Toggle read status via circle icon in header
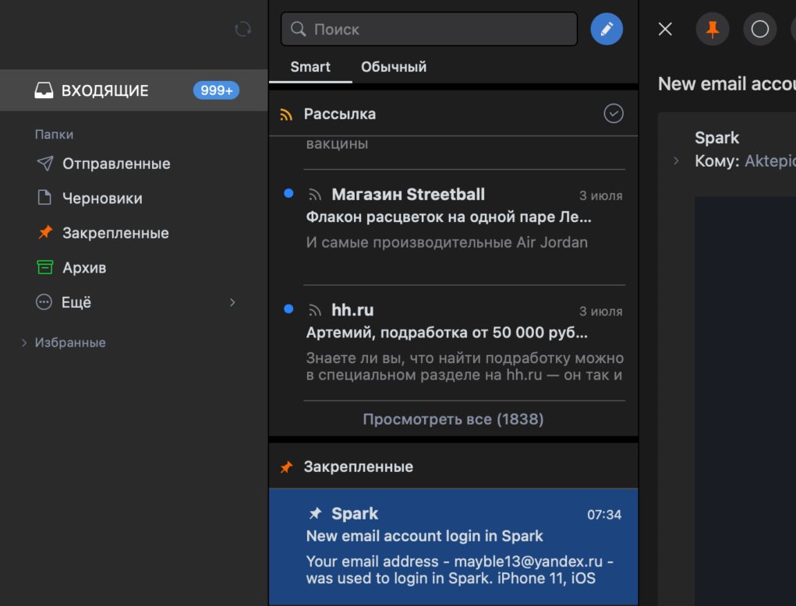Viewport: 796px width, 606px height. coord(759,29)
